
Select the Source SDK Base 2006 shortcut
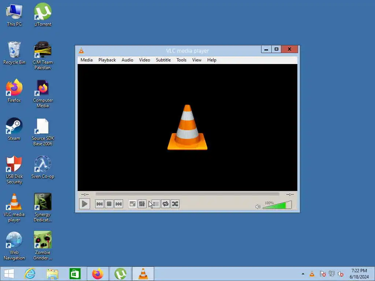pyautogui.click(x=43, y=132)
